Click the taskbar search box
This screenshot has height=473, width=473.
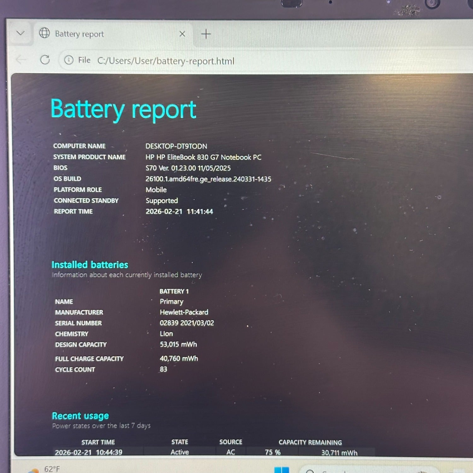(369, 470)
